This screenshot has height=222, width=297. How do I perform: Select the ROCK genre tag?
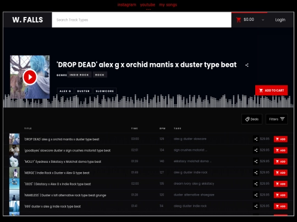(x=100, y=75)
